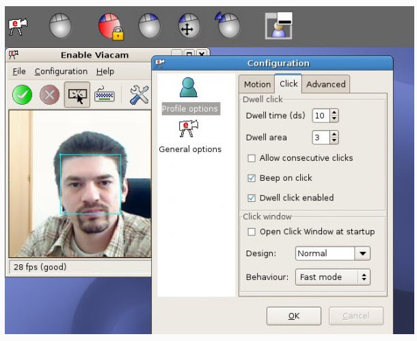Open the Configuration menu
Image resolution: width=417 pixels, height=341 pixels.
coord(61,71)
